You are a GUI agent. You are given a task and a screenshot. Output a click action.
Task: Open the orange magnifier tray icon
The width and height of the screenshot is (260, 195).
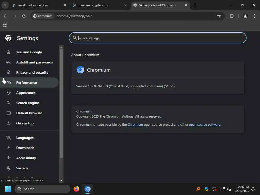click(x=198, y=189)
